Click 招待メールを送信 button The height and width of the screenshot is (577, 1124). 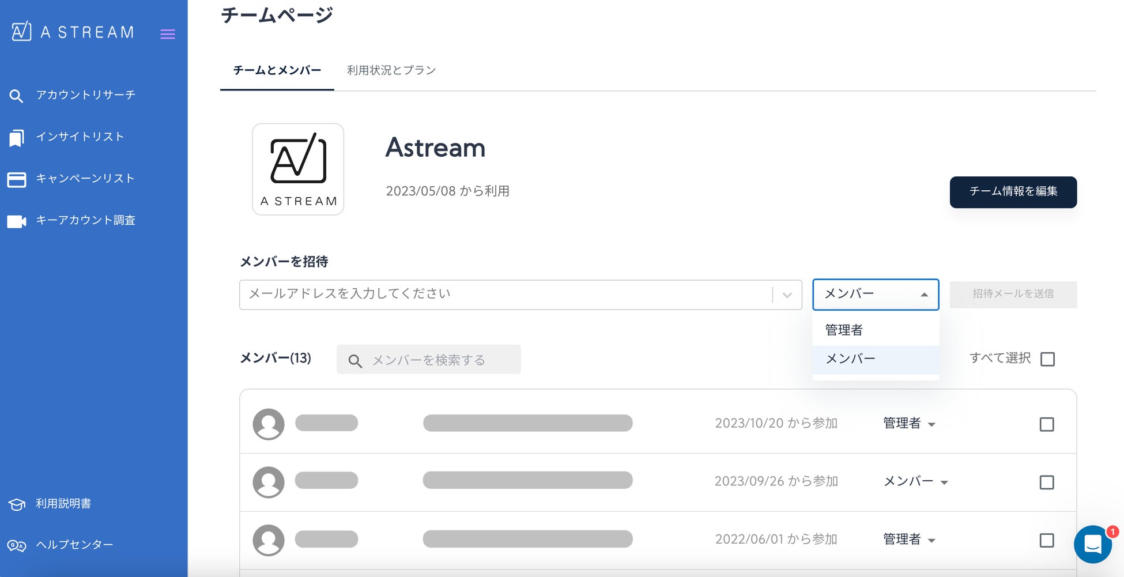(x=1013, y=295)
